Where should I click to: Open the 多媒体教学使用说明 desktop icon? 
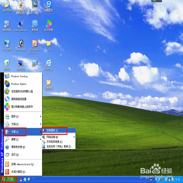click(x=21, y=8)
